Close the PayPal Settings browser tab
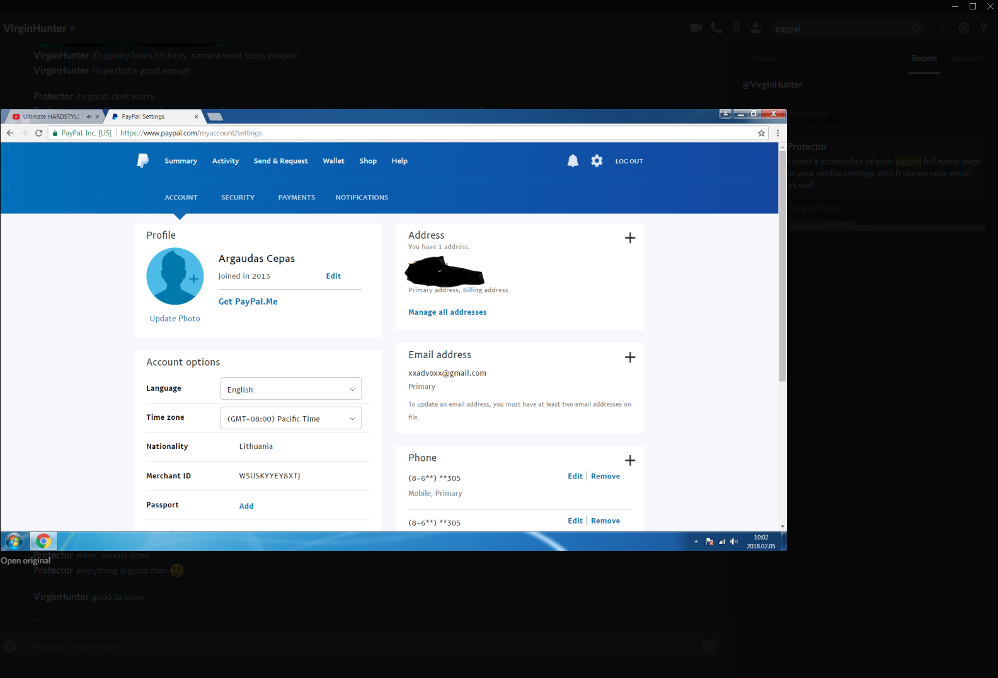Screen dimensions: 998x678 click(197, 116)
